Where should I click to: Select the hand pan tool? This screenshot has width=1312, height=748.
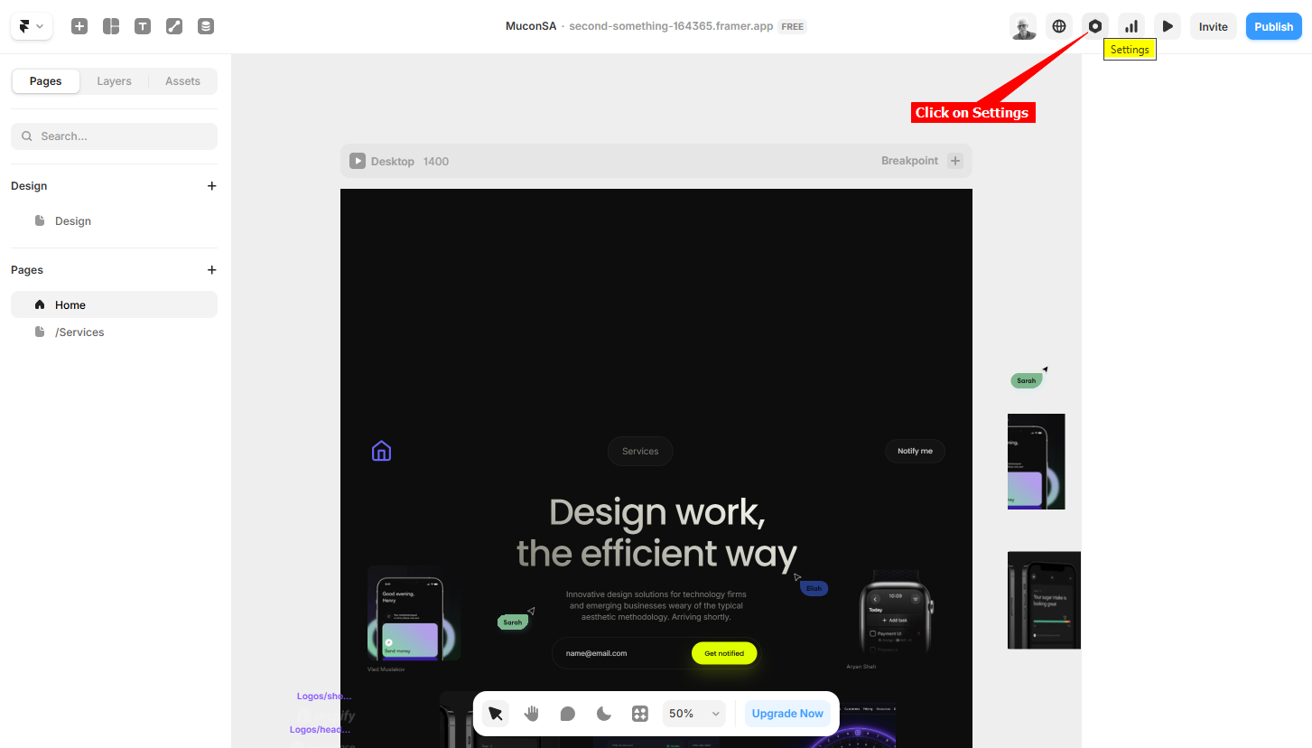tap(532, 714)
